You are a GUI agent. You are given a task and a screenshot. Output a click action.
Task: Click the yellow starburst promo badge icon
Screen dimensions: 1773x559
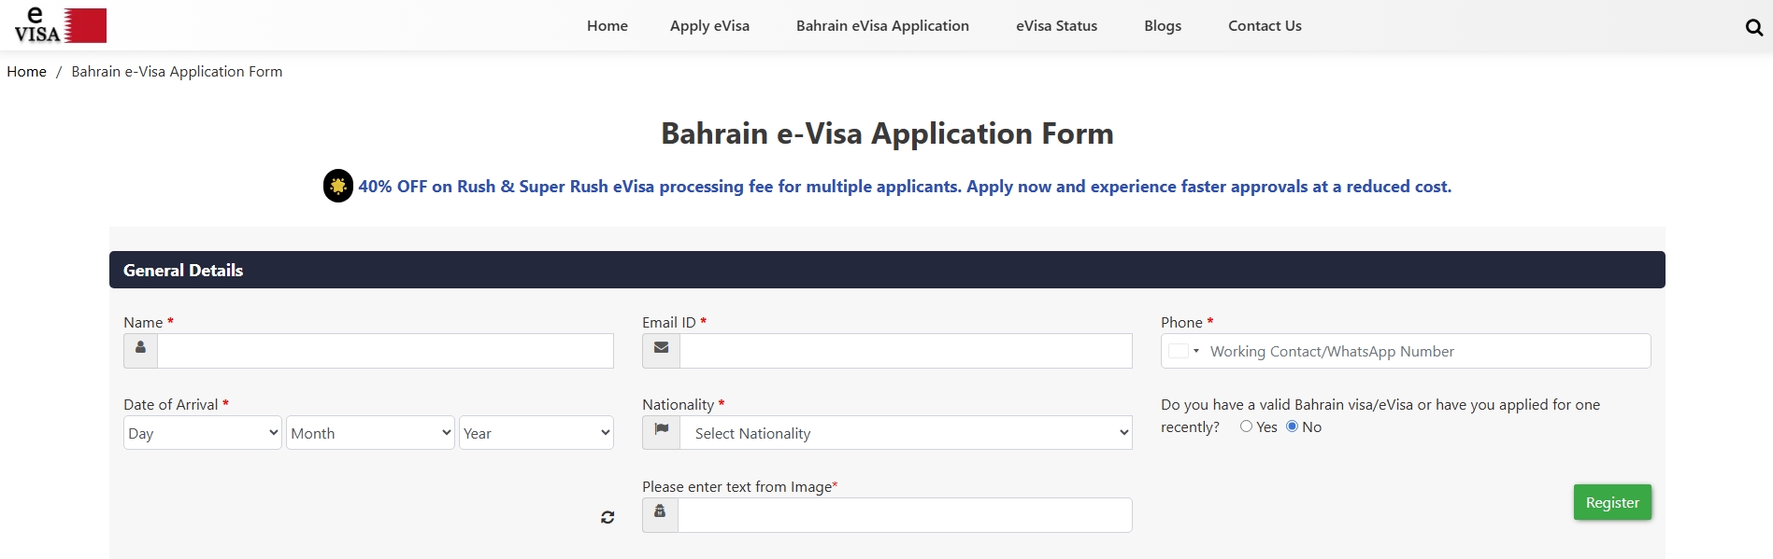point(338,186)
